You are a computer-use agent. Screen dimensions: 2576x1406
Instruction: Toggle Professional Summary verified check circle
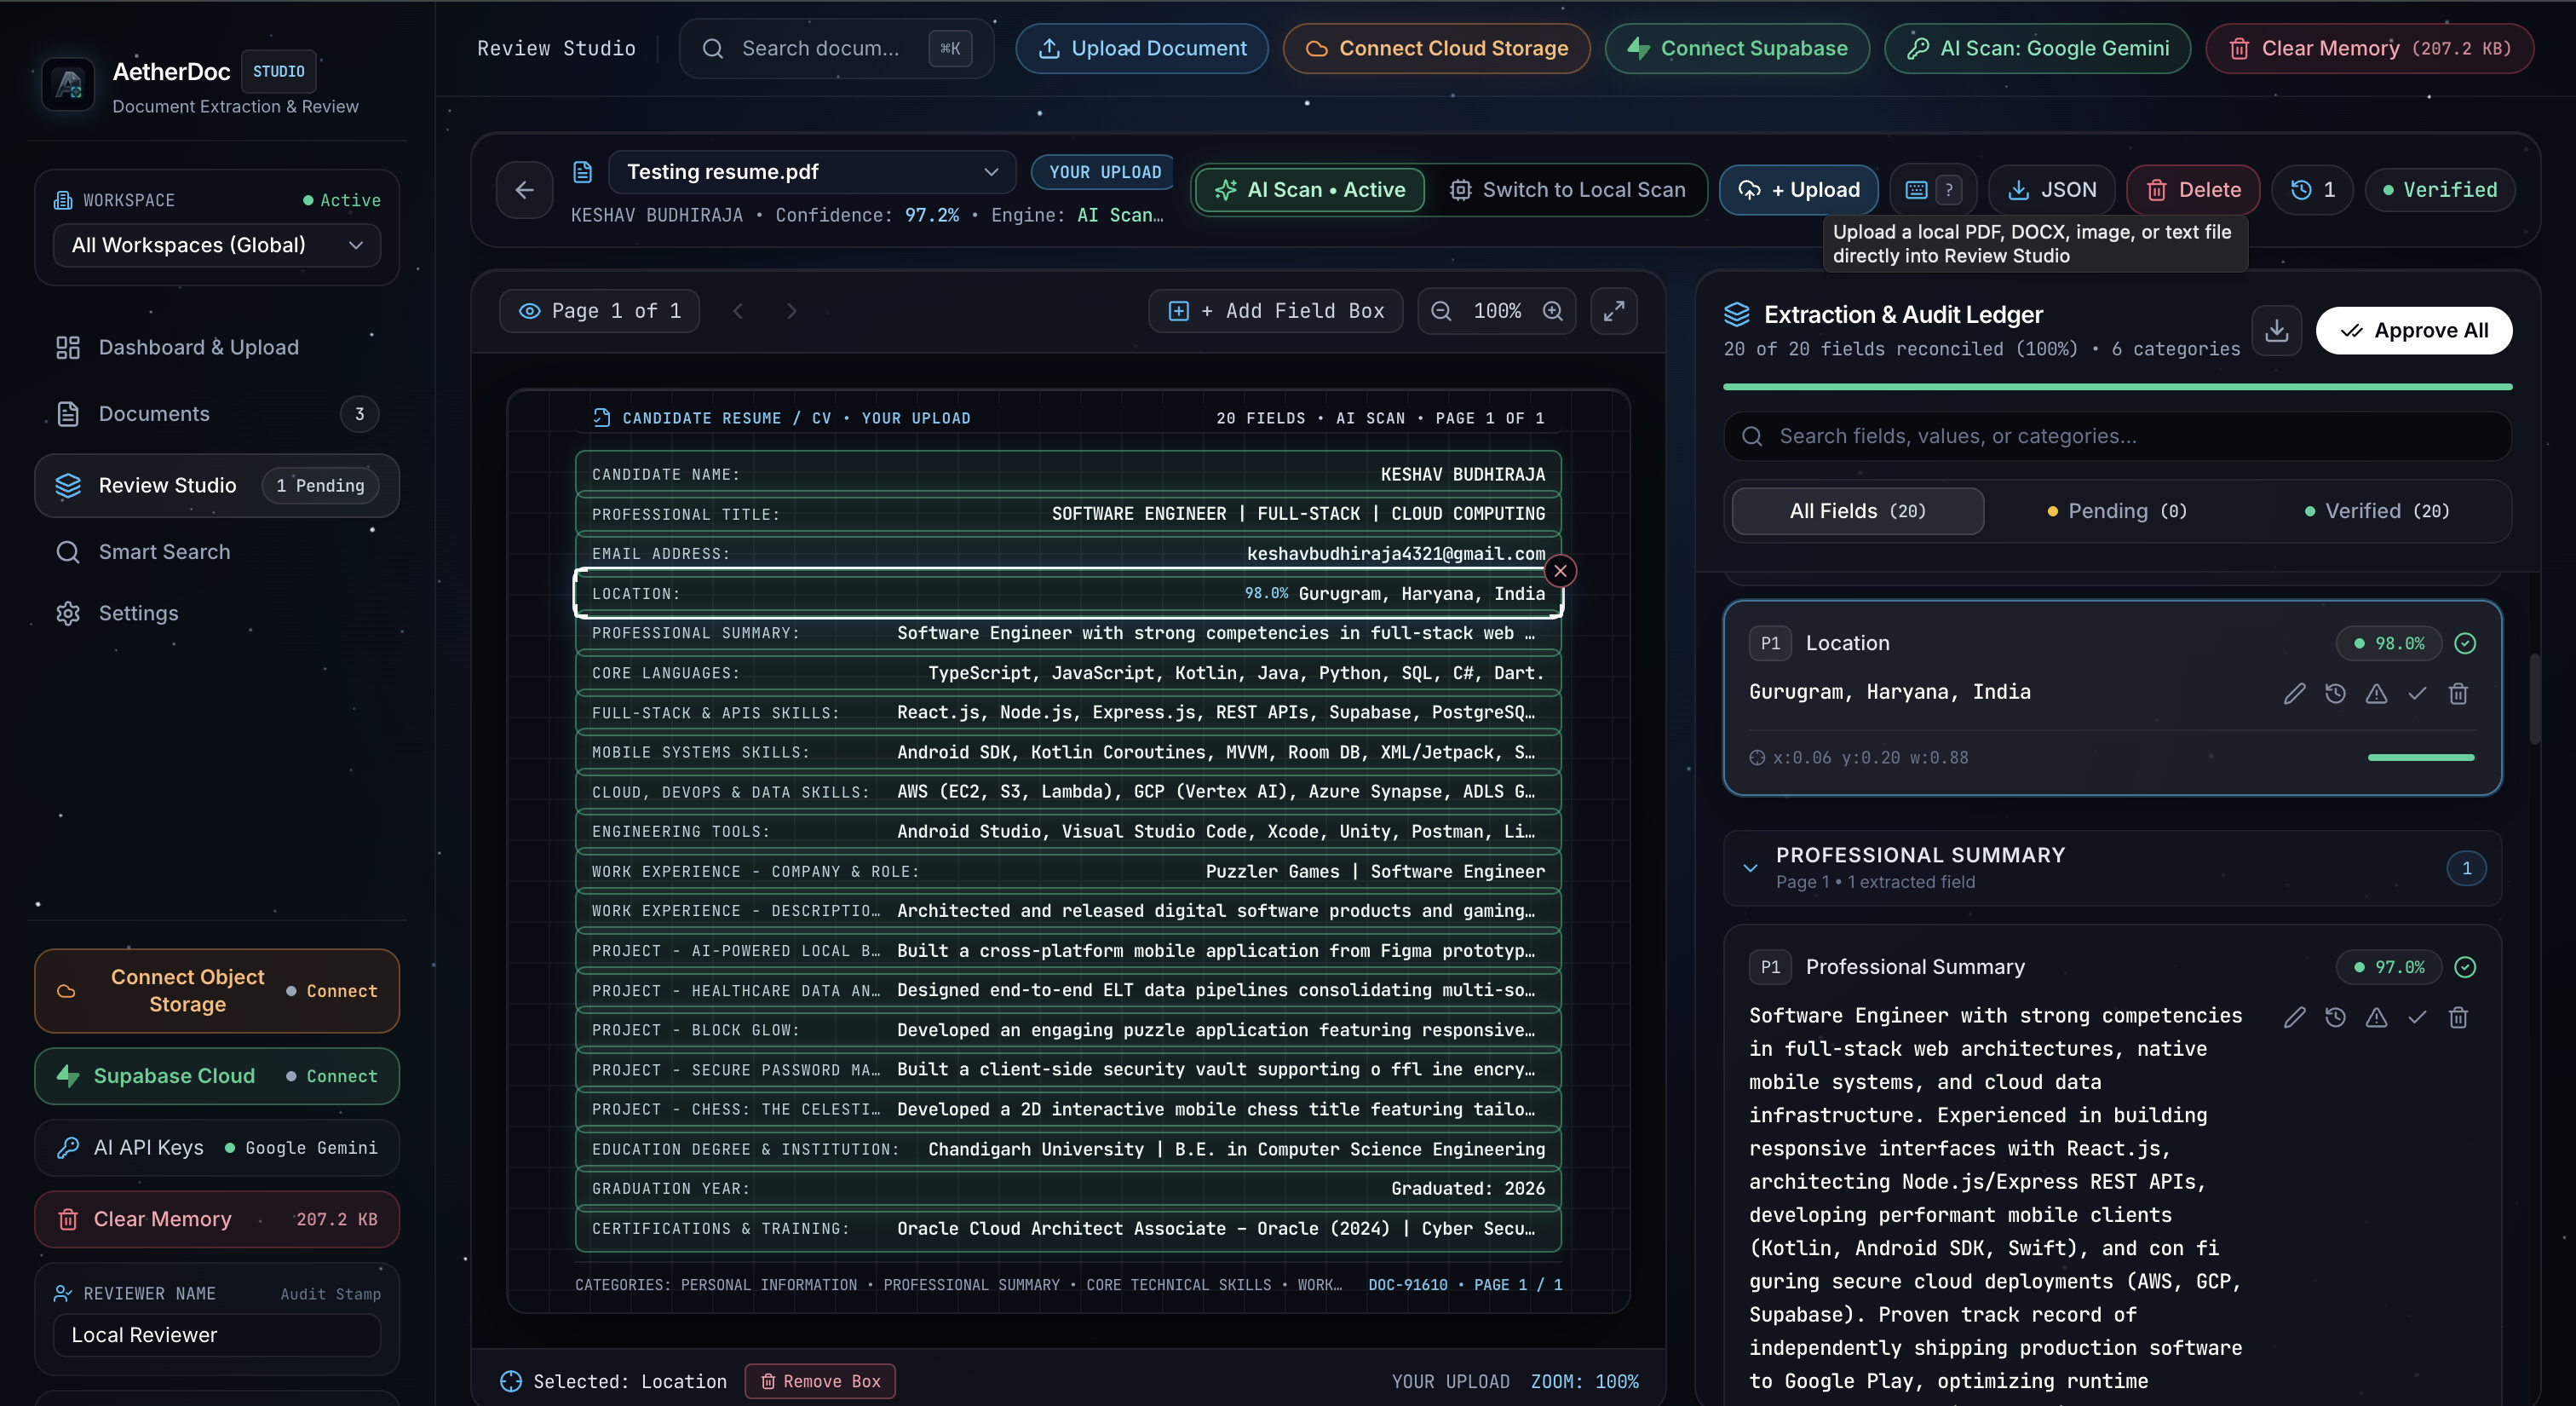(x=2465, y=967)
